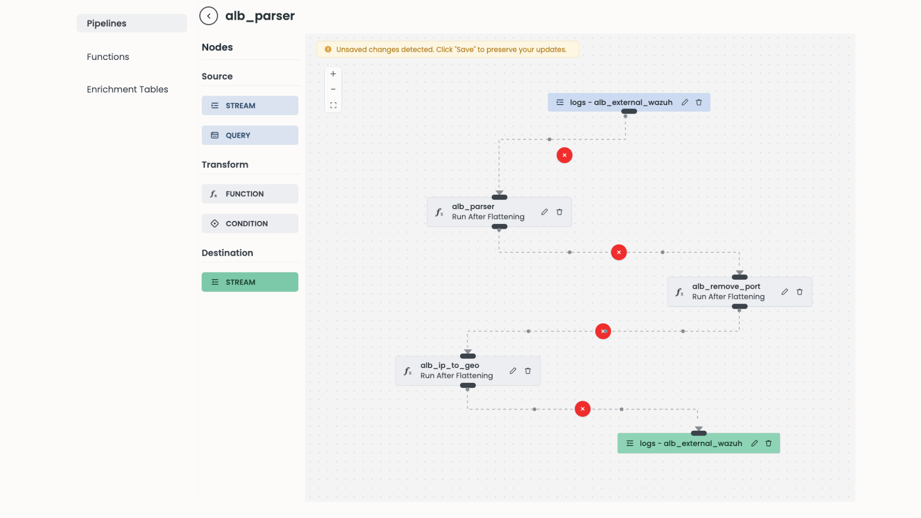Click the input handle above destination stream node
This screenshot has width=921, height=518.
coord(699,433)
